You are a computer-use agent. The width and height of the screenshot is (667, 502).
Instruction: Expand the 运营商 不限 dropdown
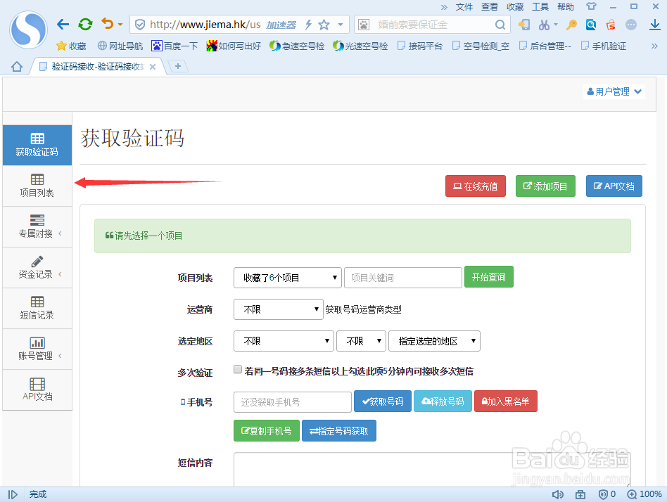[278, 309]
